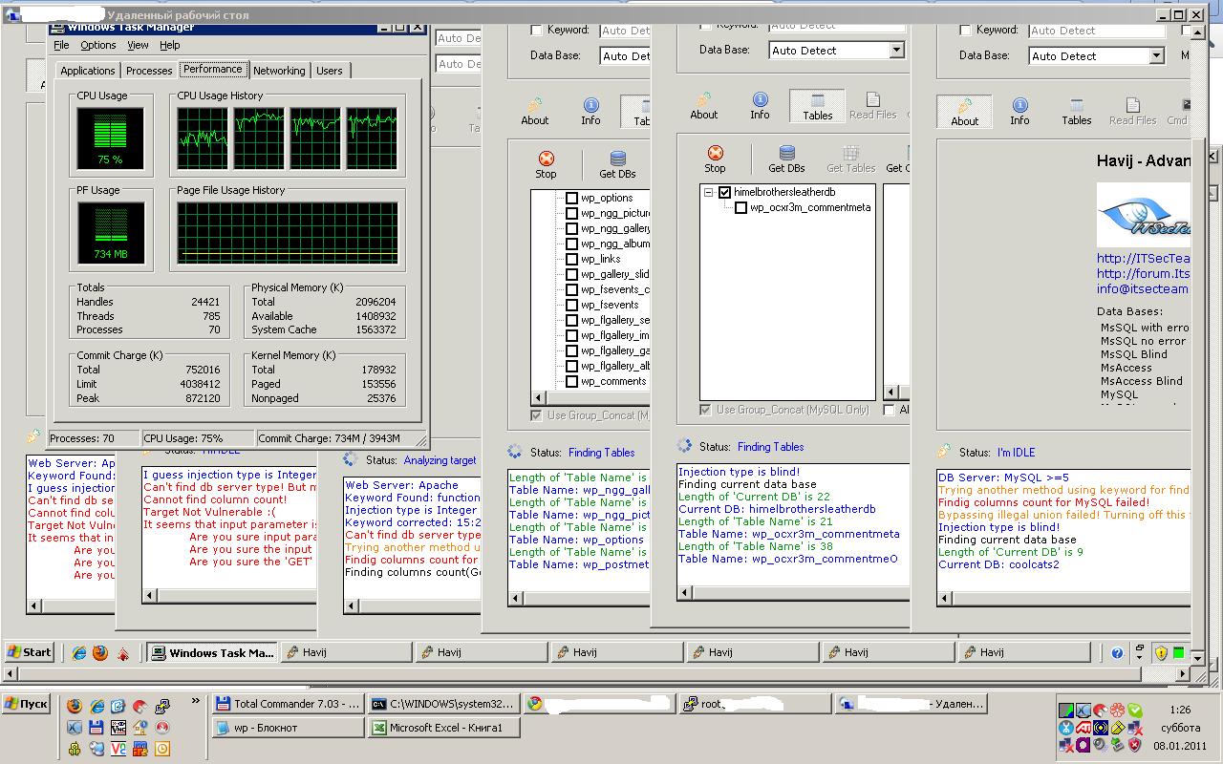Click Get DBs icon above himelbrothersleatherdb tree
The image size is (1223, 764).
point(786,158)
